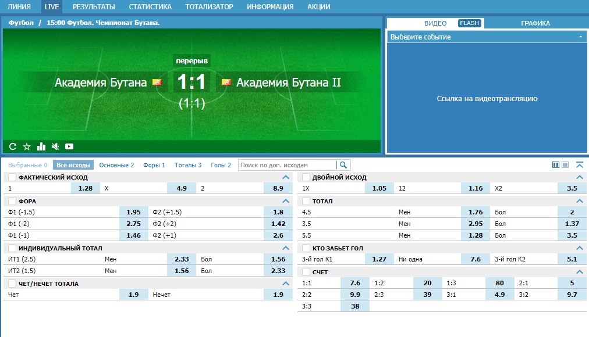Click the 'Футбол' breadcrumb link
The image size is (589, 337).
pyautogui.click(x=21, y=23)
